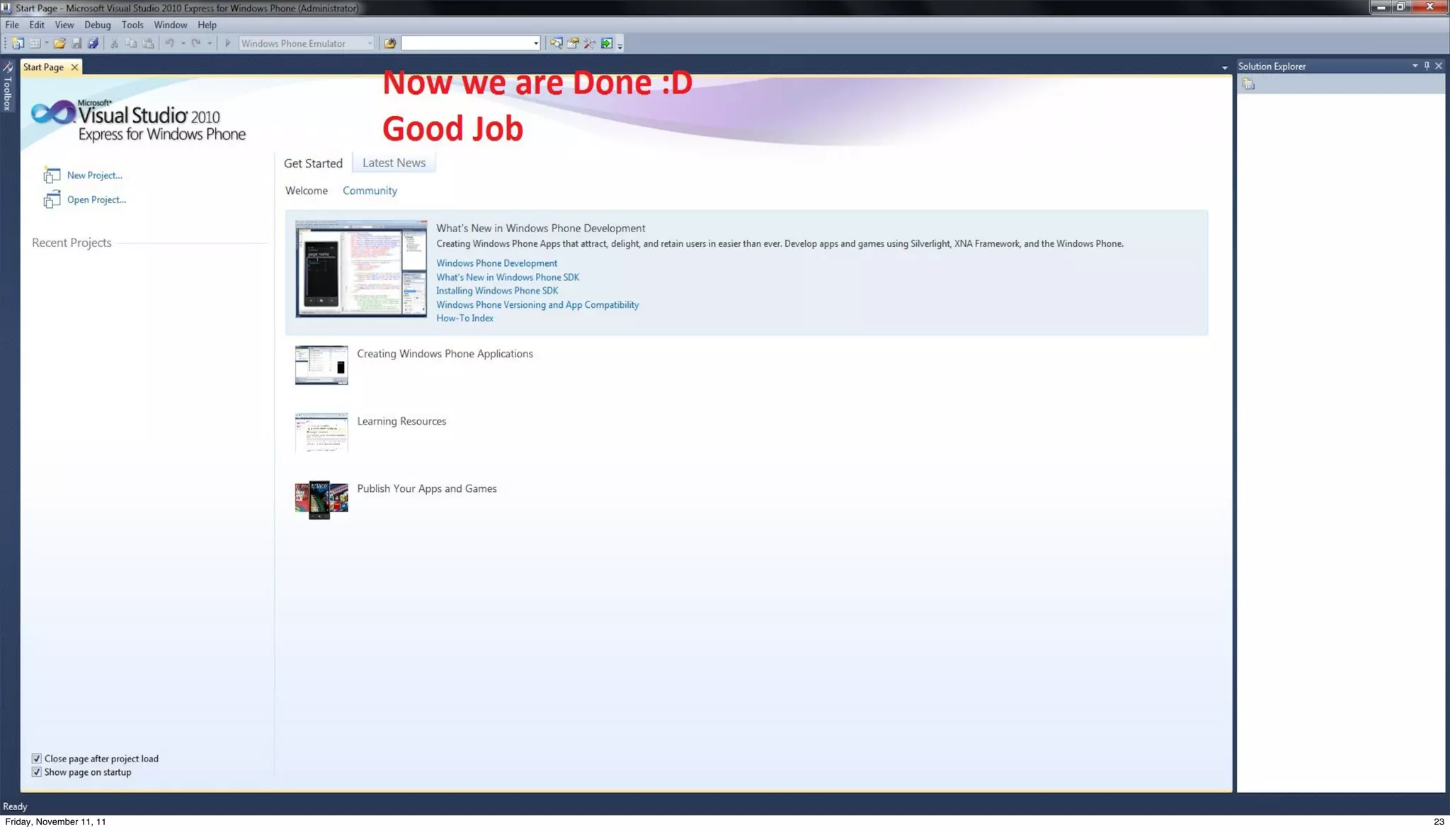Select the Community sub-tab
Image resolution: width=1450 pixels, height=830 pixels.
tap(370, 191)
